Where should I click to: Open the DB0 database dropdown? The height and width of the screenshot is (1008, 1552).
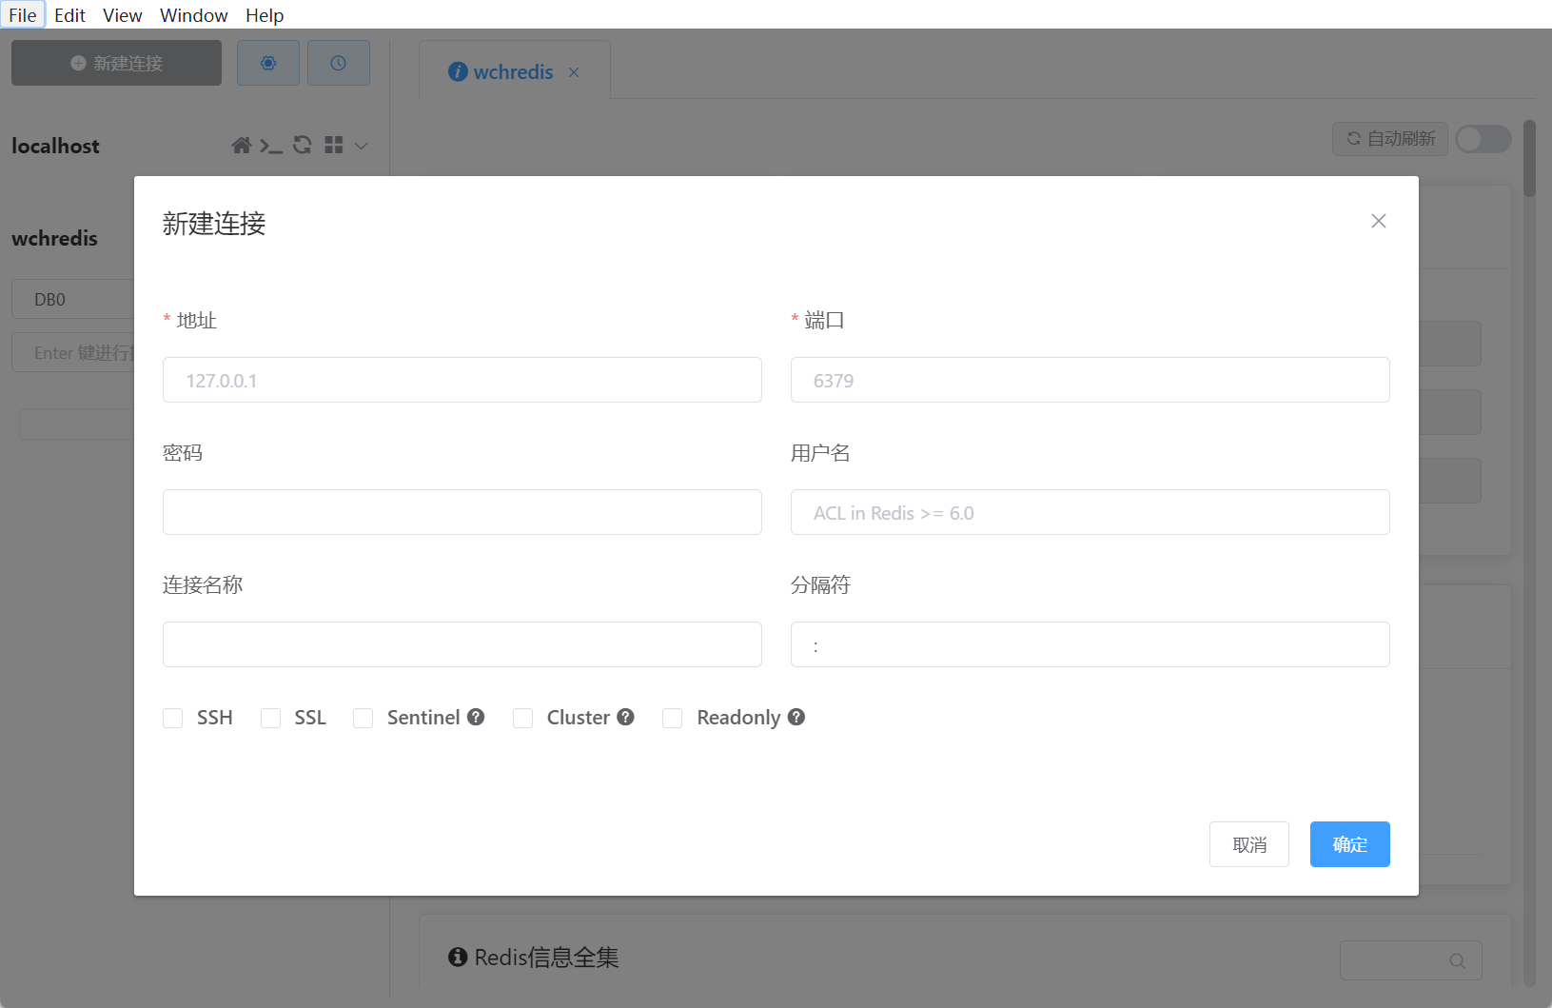[72, 299]
